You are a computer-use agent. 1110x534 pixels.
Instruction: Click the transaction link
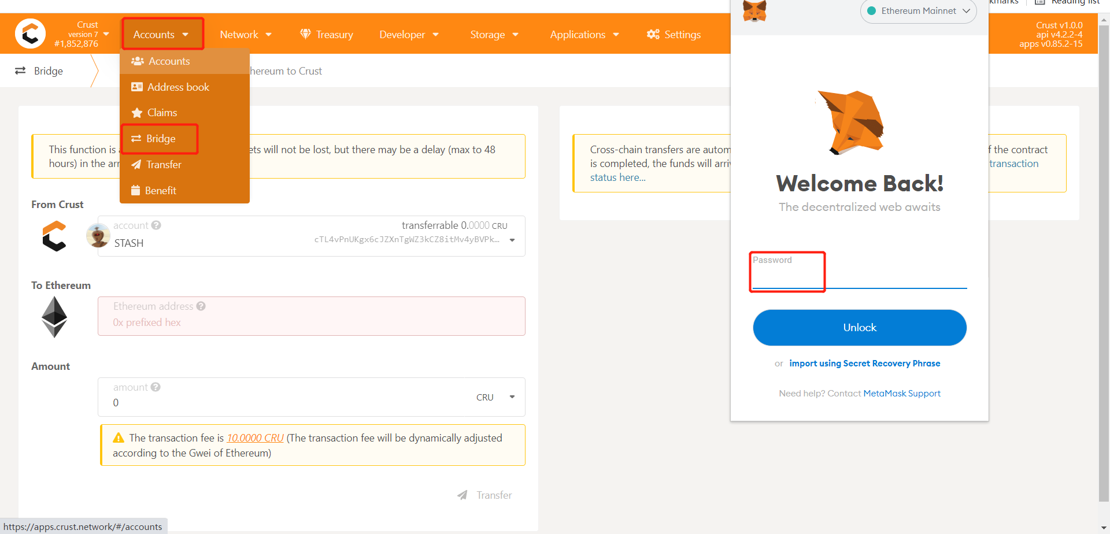[1013, 164]
